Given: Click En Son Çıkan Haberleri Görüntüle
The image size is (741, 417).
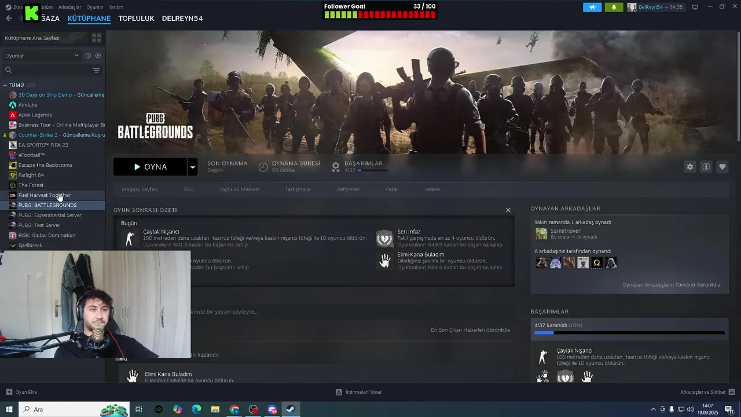Looking at the screenshot, I should click(x=471, y=330).
